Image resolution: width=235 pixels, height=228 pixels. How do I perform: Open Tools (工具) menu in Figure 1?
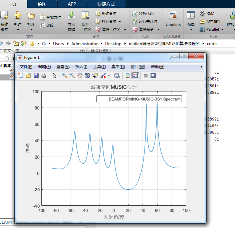click(99, 67)
